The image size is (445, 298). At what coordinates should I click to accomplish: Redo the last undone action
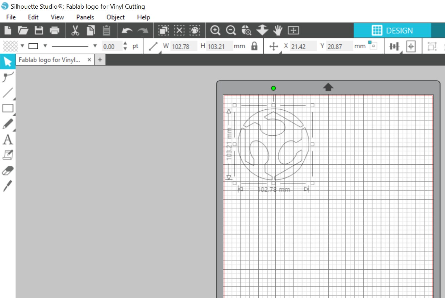point(143,31)
